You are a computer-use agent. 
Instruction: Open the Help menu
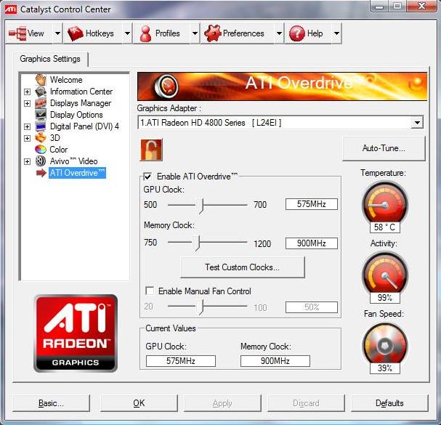point(309,33)
